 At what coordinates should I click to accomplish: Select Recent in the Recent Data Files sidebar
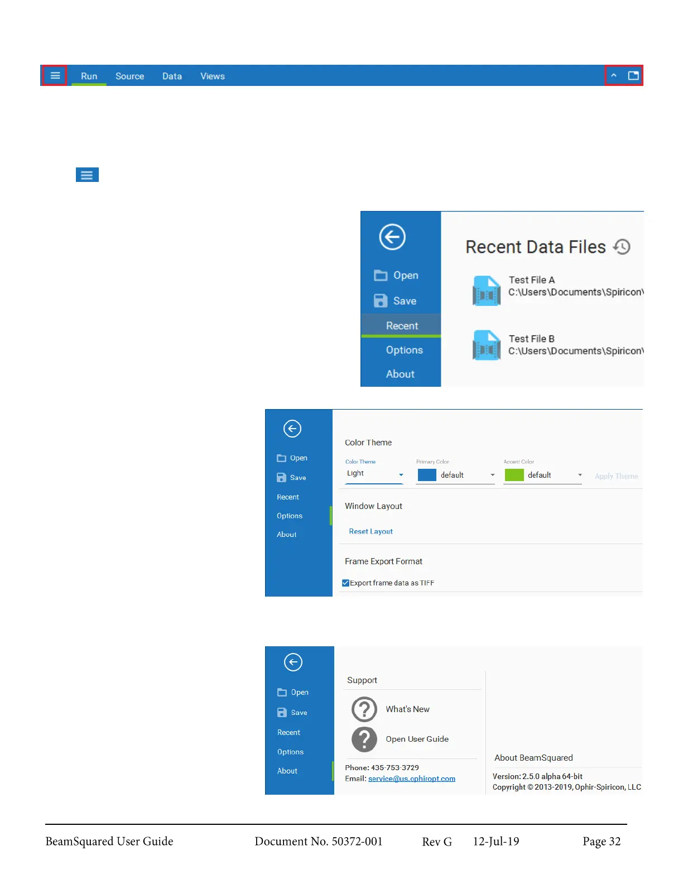tap(402, 325)
